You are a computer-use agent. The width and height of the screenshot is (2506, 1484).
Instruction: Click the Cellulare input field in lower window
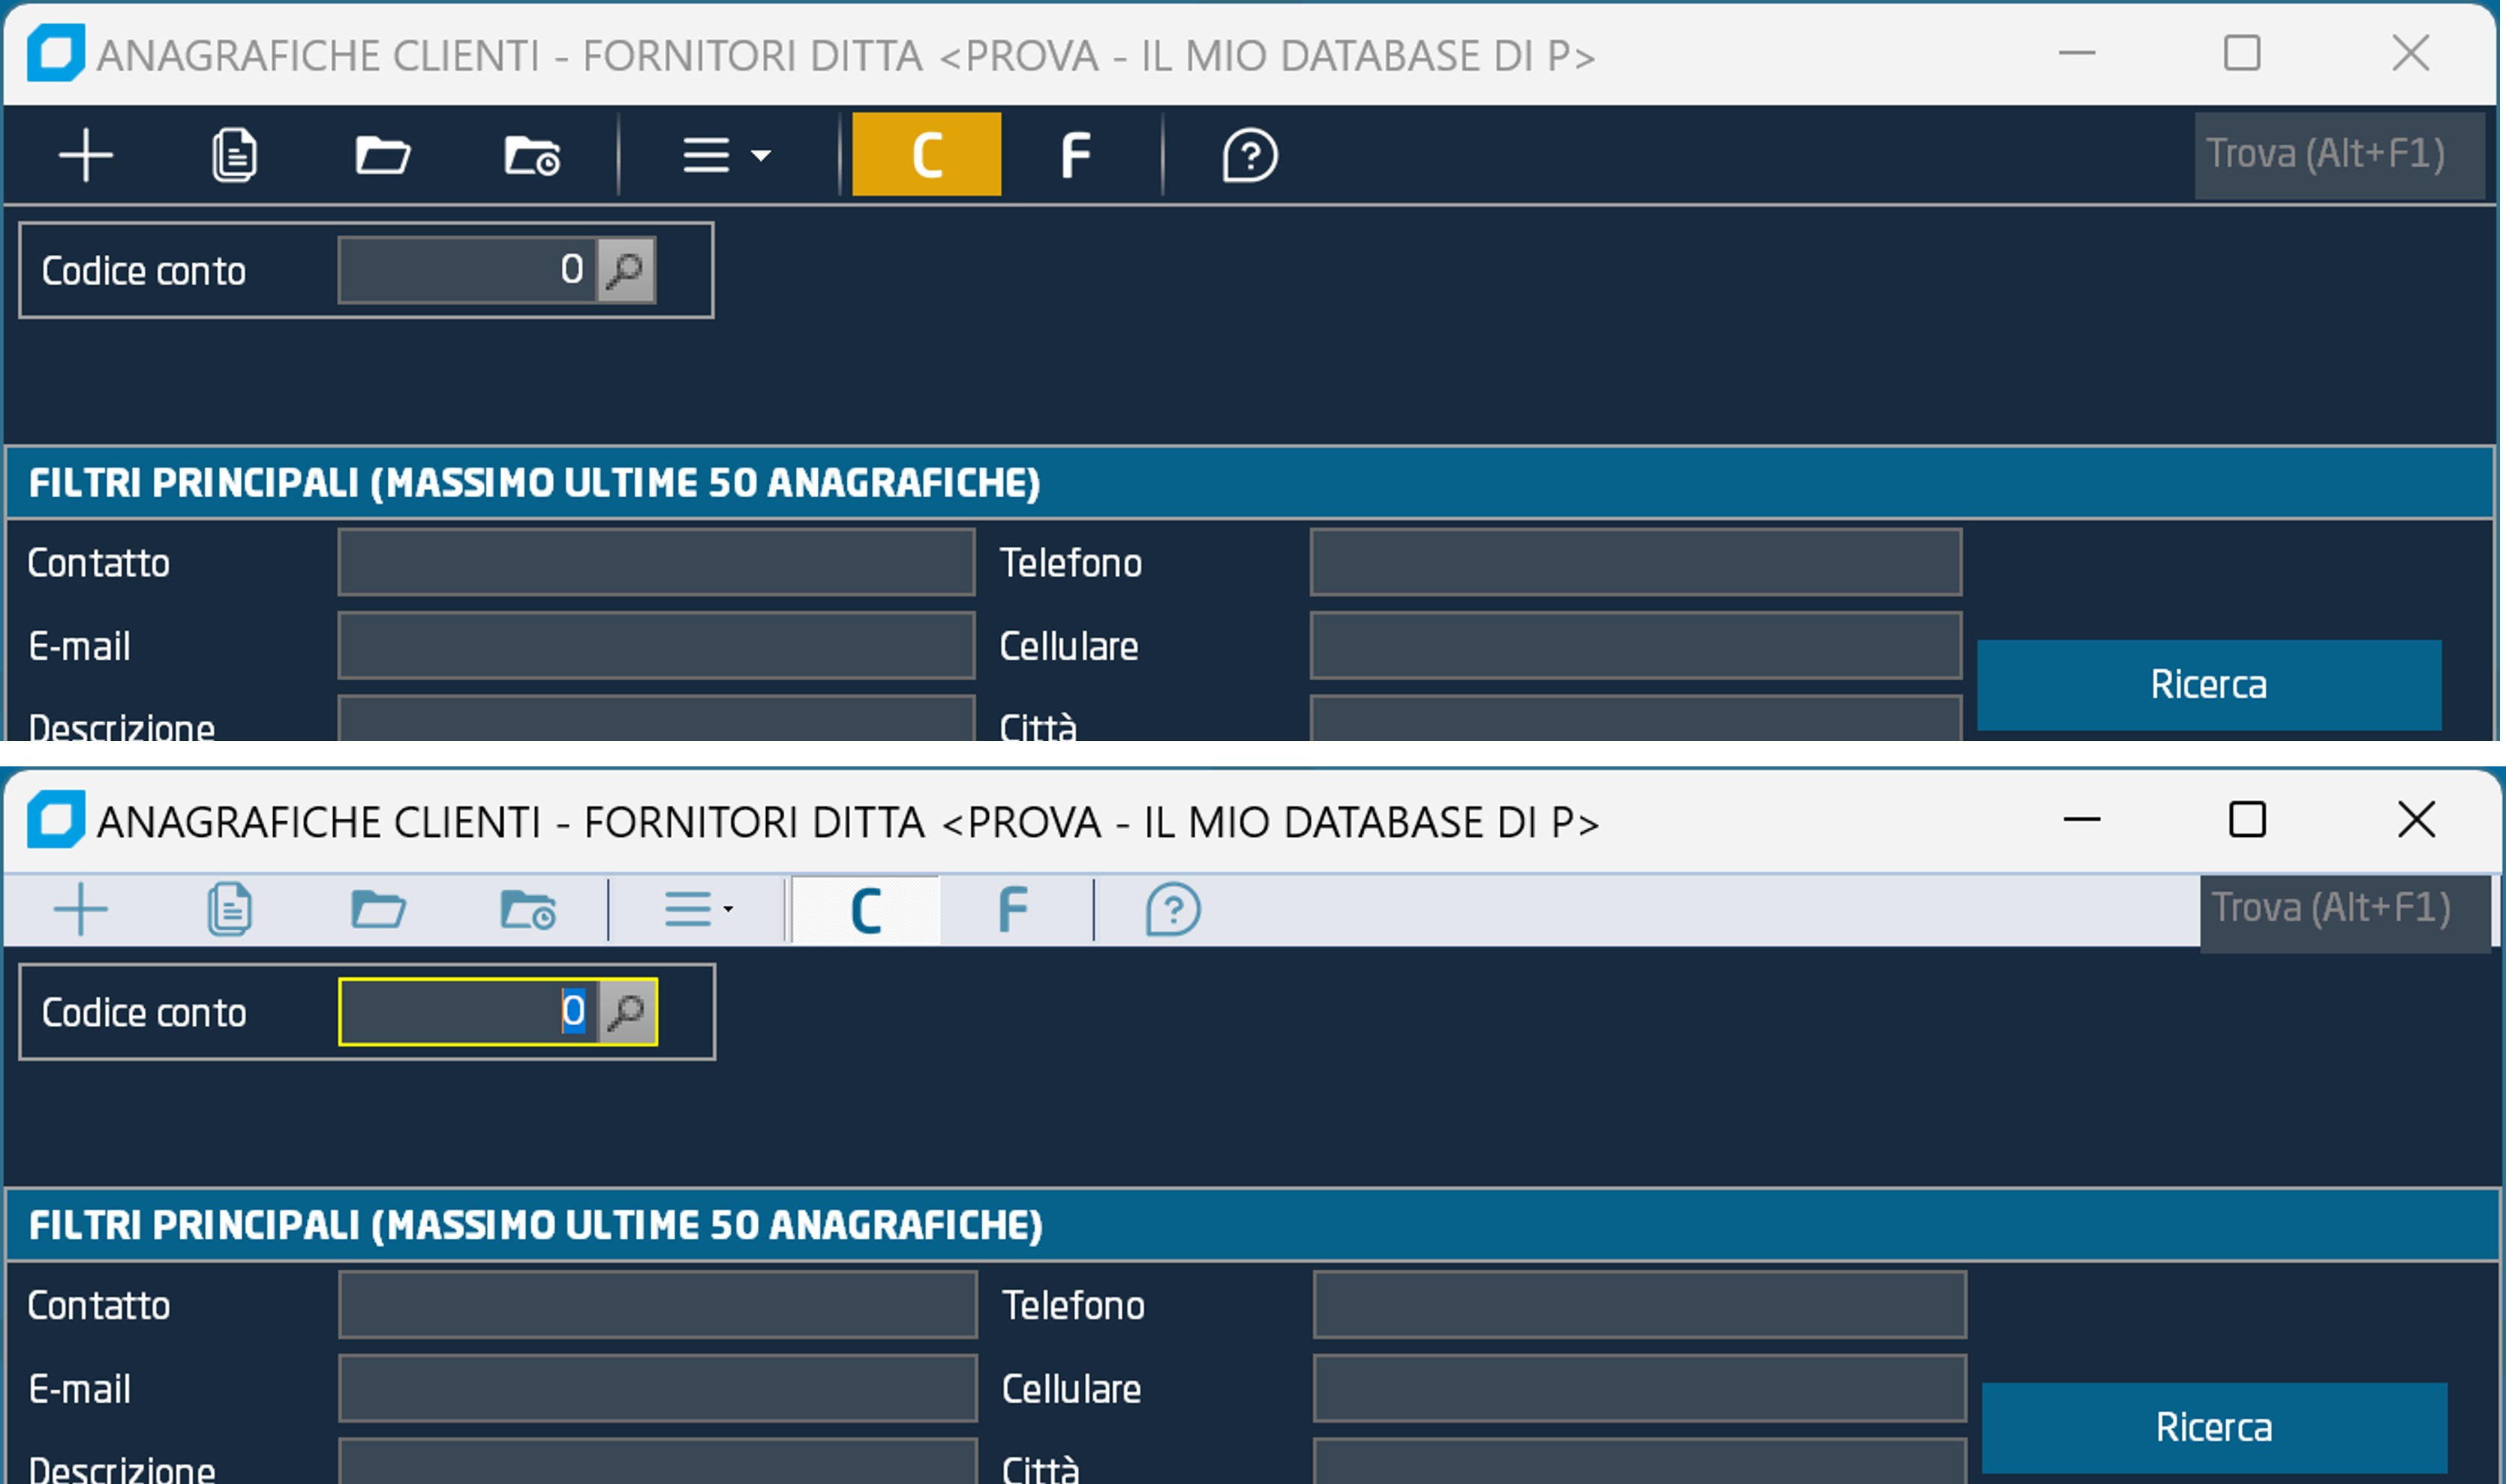(x=1639, y=1388)
